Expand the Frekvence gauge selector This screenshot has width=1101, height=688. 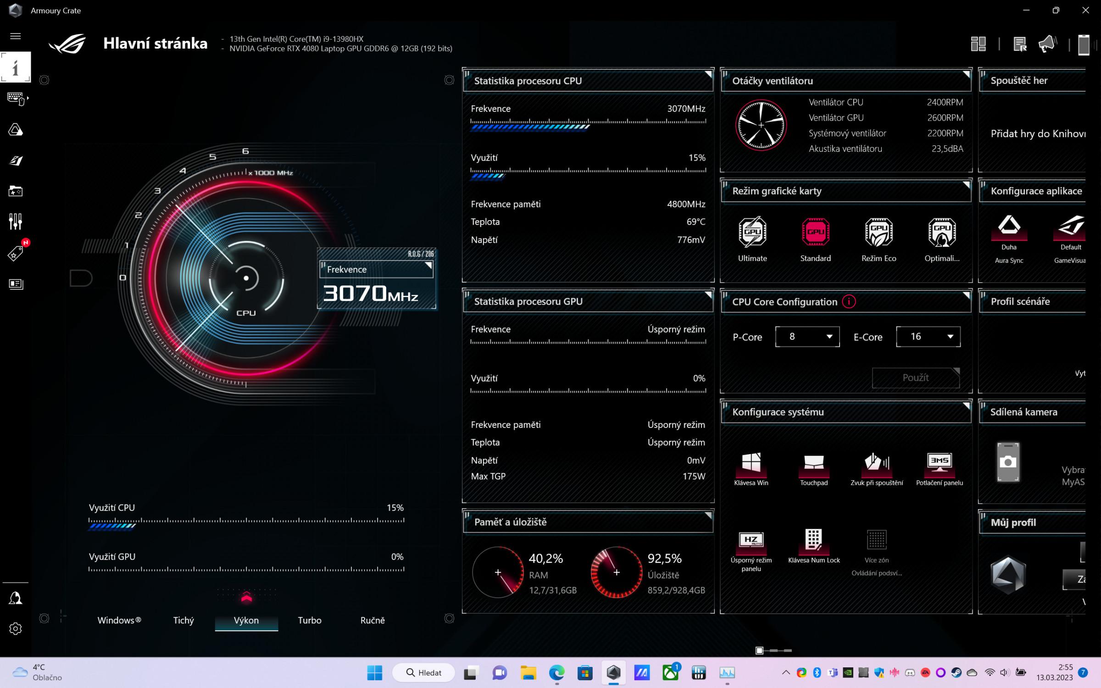coord(428,265)
